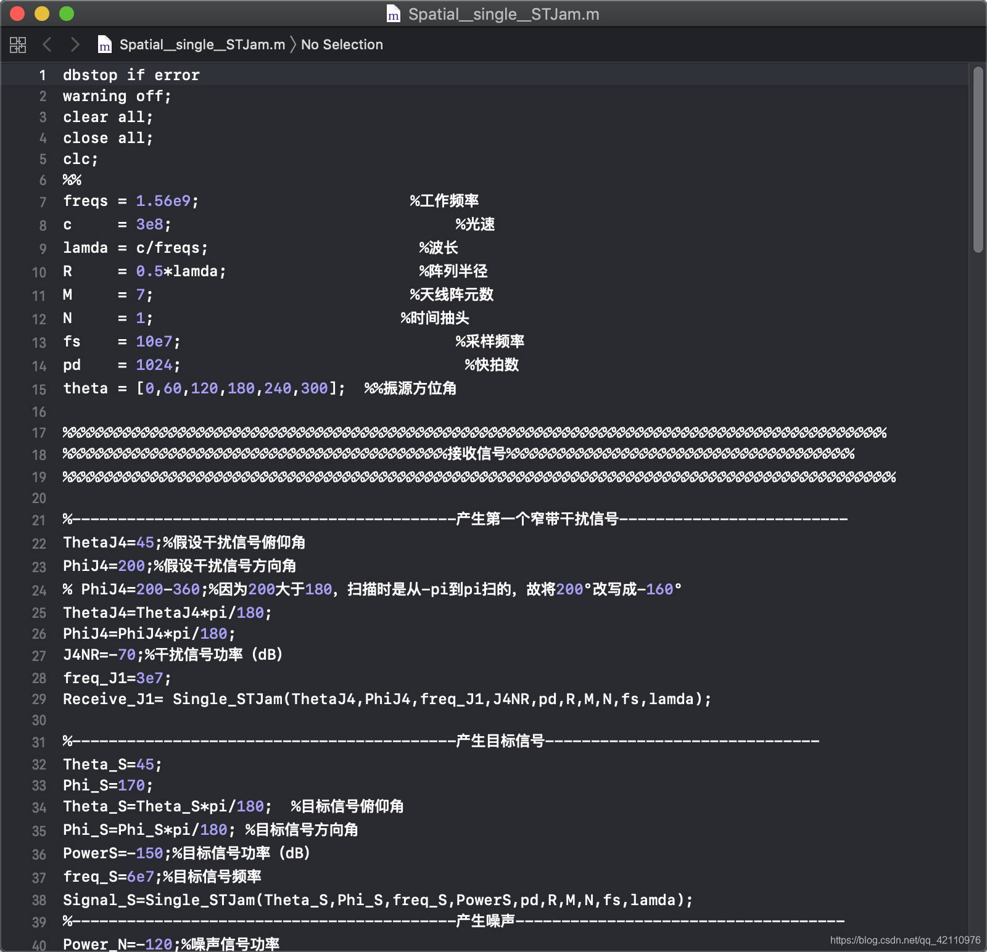Open the related items grid menu

tap(18, 44)
